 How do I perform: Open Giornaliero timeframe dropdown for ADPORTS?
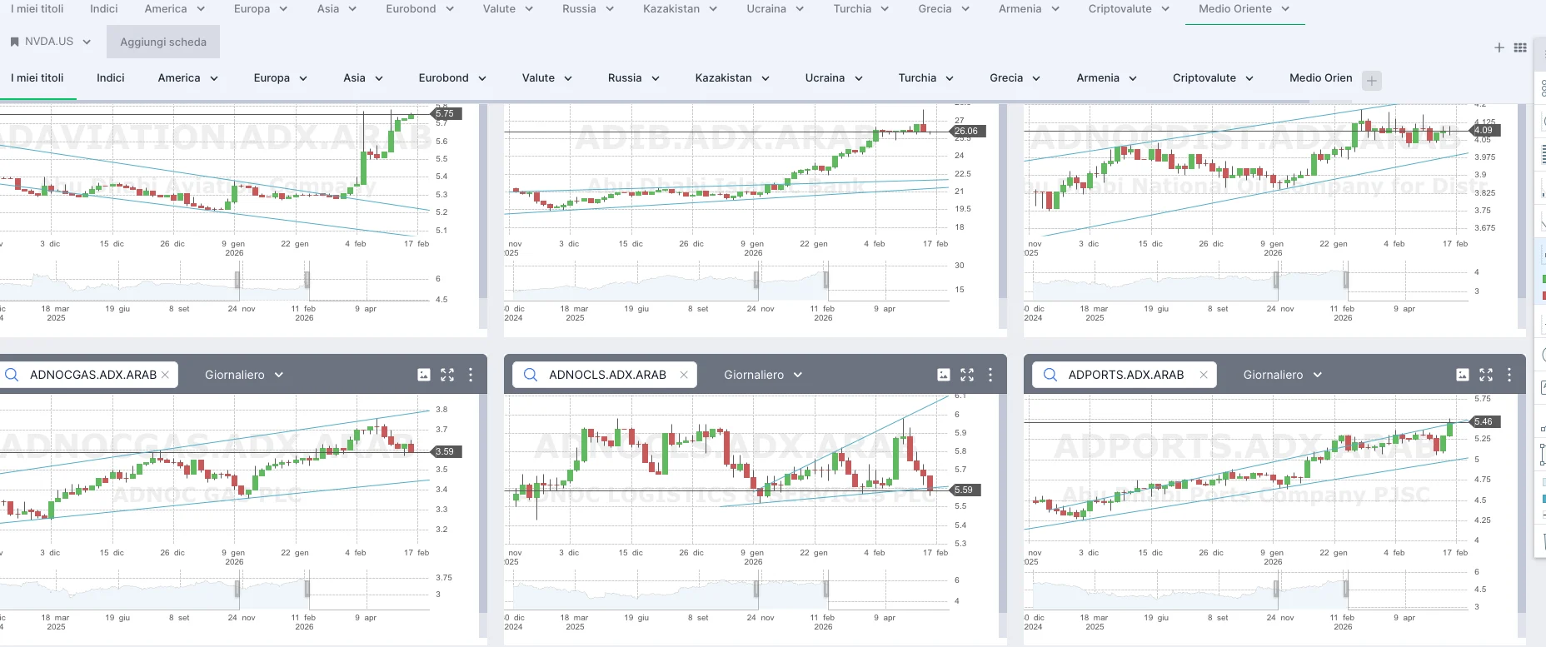click(x=1282, y=375)
